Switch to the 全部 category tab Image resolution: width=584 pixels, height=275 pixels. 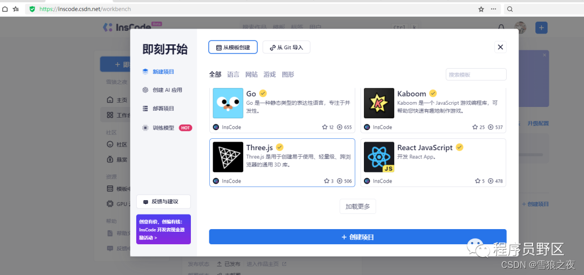tap(215, 75)
